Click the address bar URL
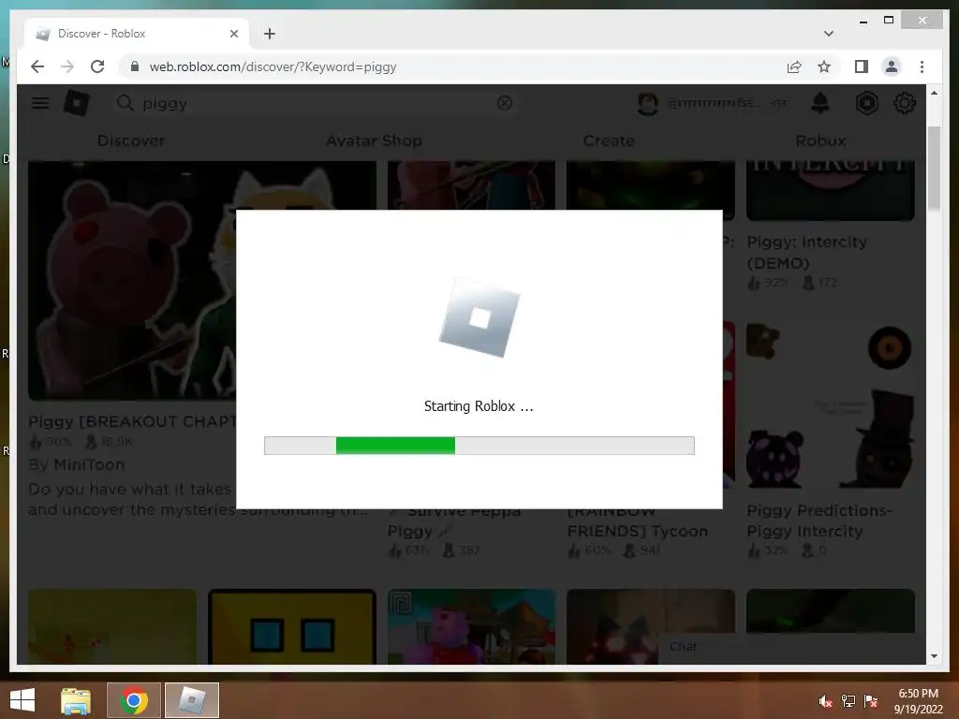Image resolution: width=959 pixels, height=719 pixels. click(273, 66)
